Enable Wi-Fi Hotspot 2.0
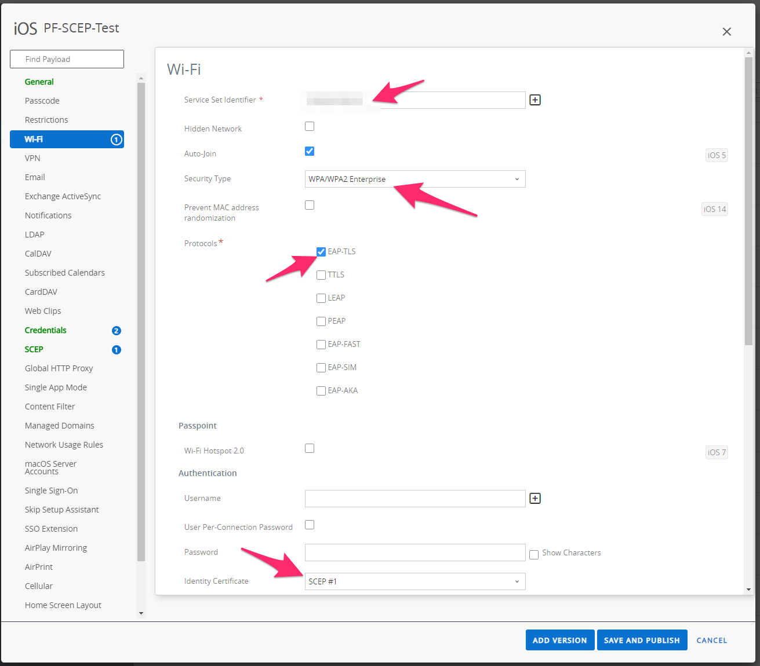The image size is (760, 666). tap(310, 448)
